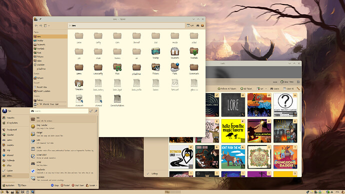This screenshot has width=345, height=194.
Task: Select Documents in Dolphin Places sidebar
Action: point(50,44)
